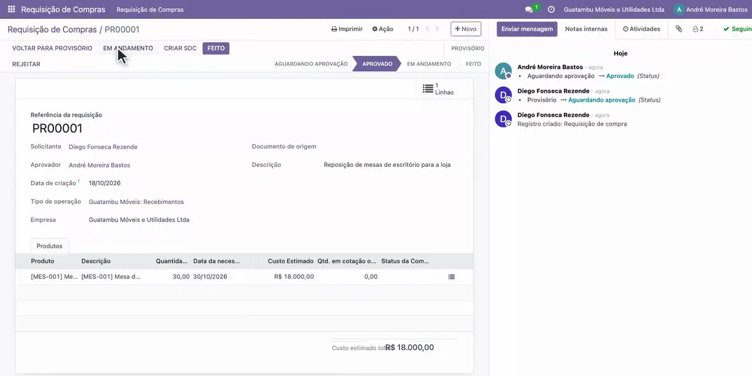Open the Atividades tab

[642, 29]
